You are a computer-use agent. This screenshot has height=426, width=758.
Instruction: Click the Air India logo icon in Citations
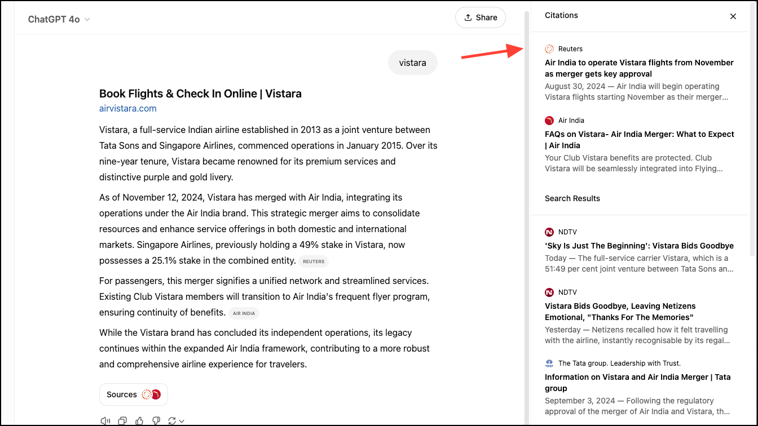[x=549, y=121]
